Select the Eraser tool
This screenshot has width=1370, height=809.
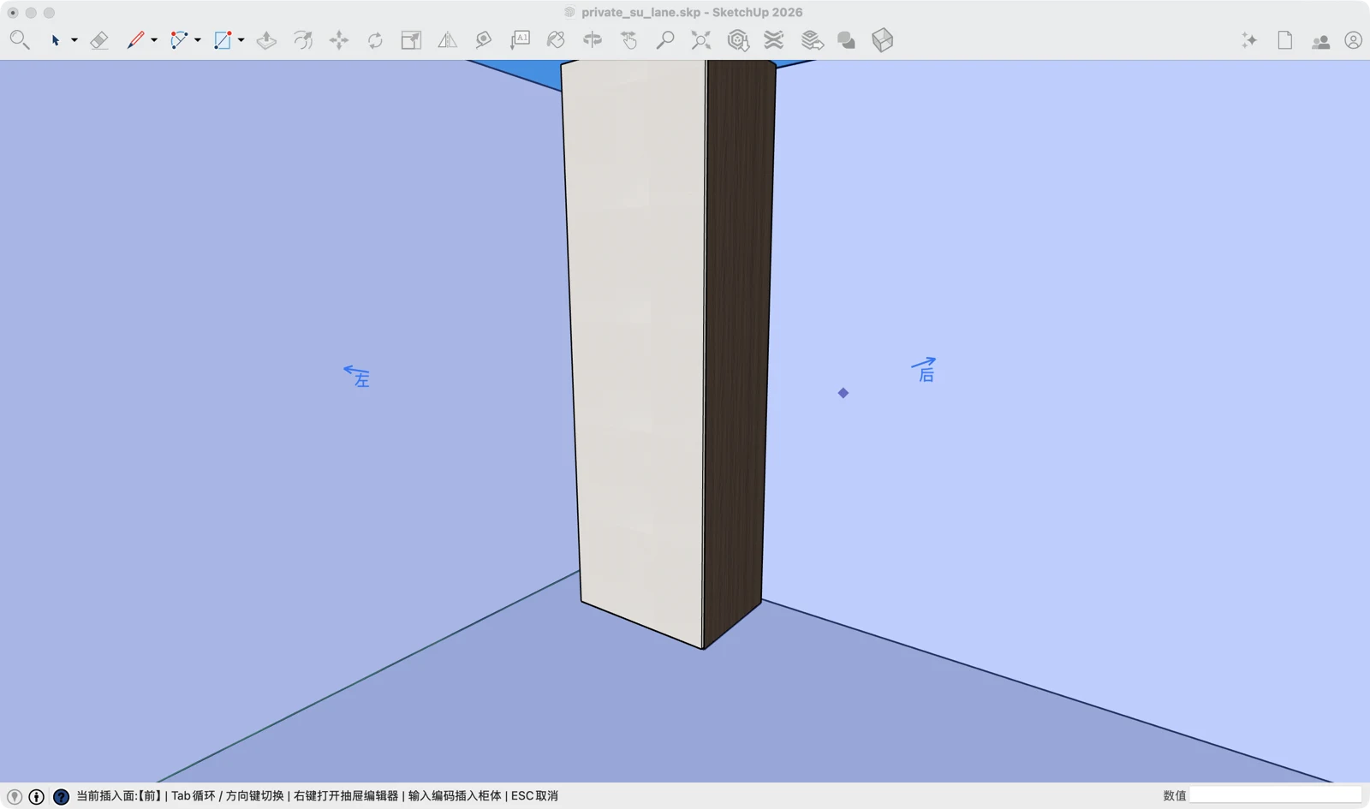click(x=99, y=40)
